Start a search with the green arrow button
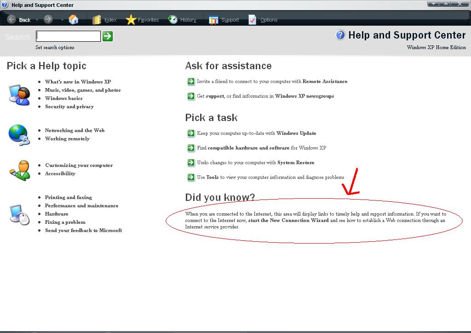 (107, 36)
